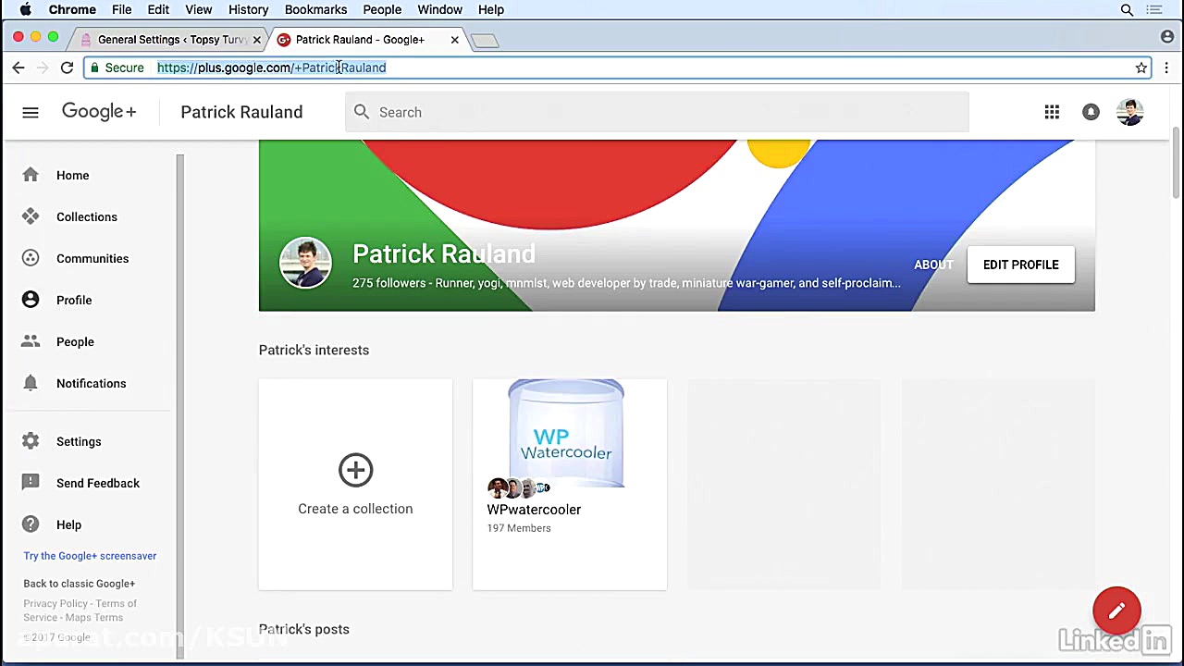Click the Profile sidebar icon
Screen dimensions: 1184x666
tap(31, 300)
